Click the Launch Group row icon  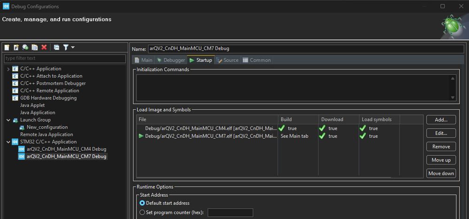coord(15,120)
